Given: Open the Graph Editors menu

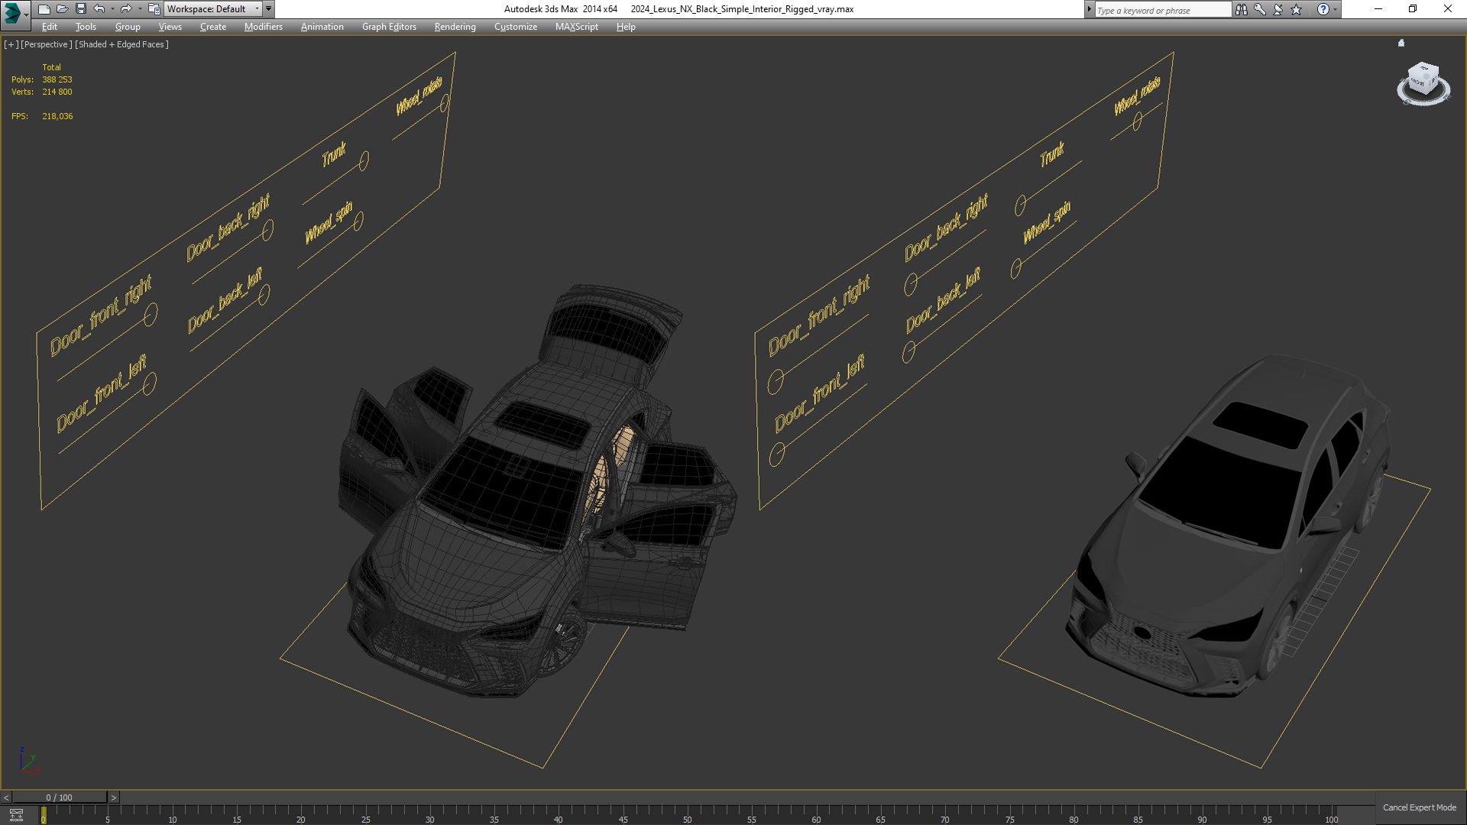Looking at the screenshot, I should [x=389, y=27].
